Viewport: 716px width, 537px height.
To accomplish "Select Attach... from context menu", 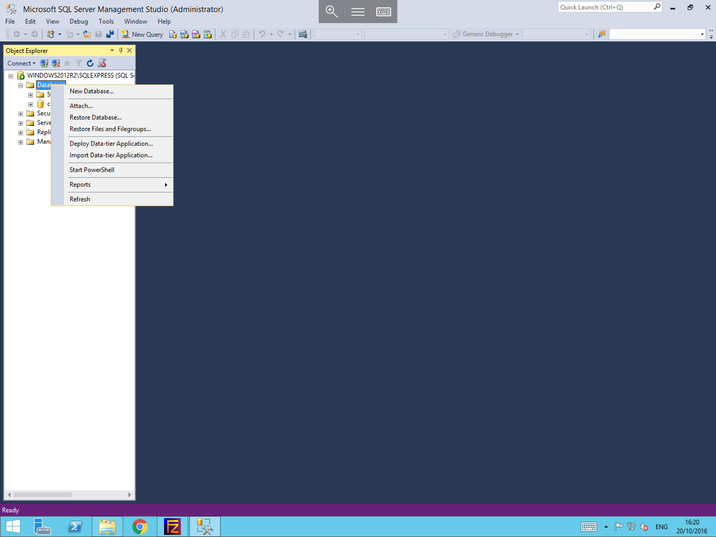I will coord(112,106).
